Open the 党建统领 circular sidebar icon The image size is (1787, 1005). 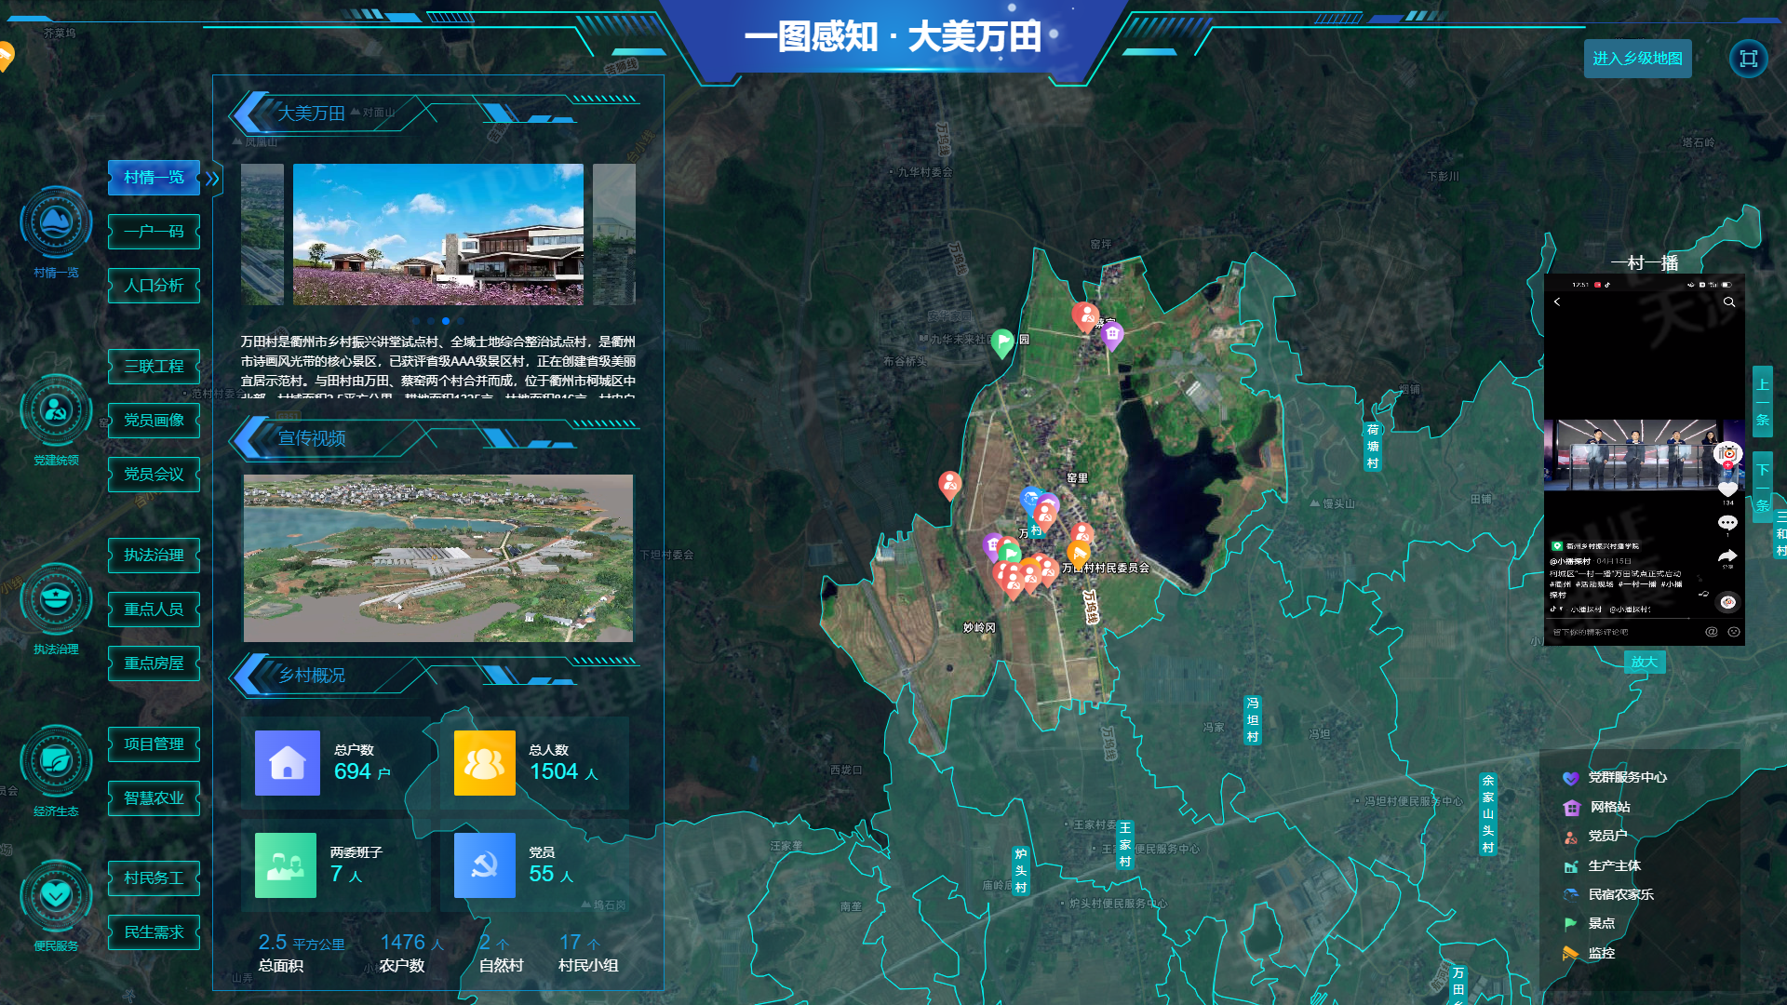click(x=56, y=410)
